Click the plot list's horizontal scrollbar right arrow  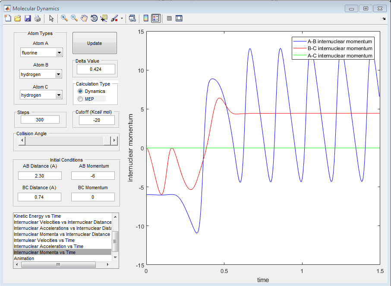[107, 264]
